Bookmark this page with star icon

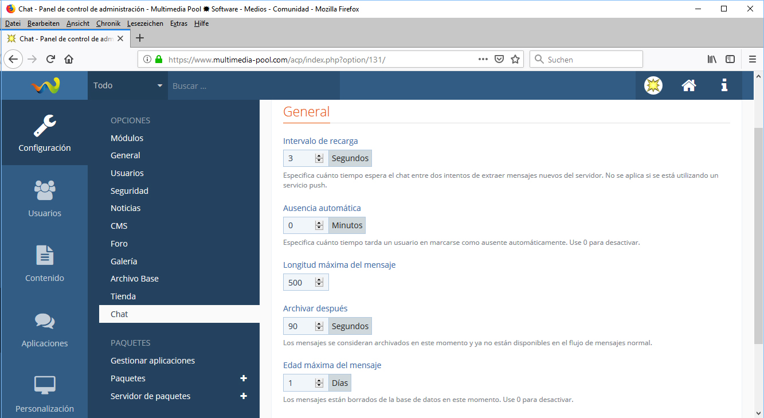(515, 59)
